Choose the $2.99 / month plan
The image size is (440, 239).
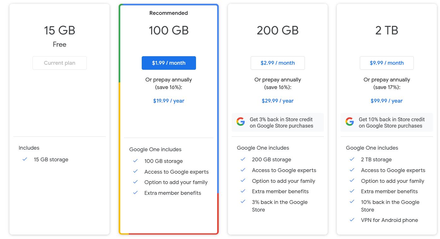coord(278,63)
